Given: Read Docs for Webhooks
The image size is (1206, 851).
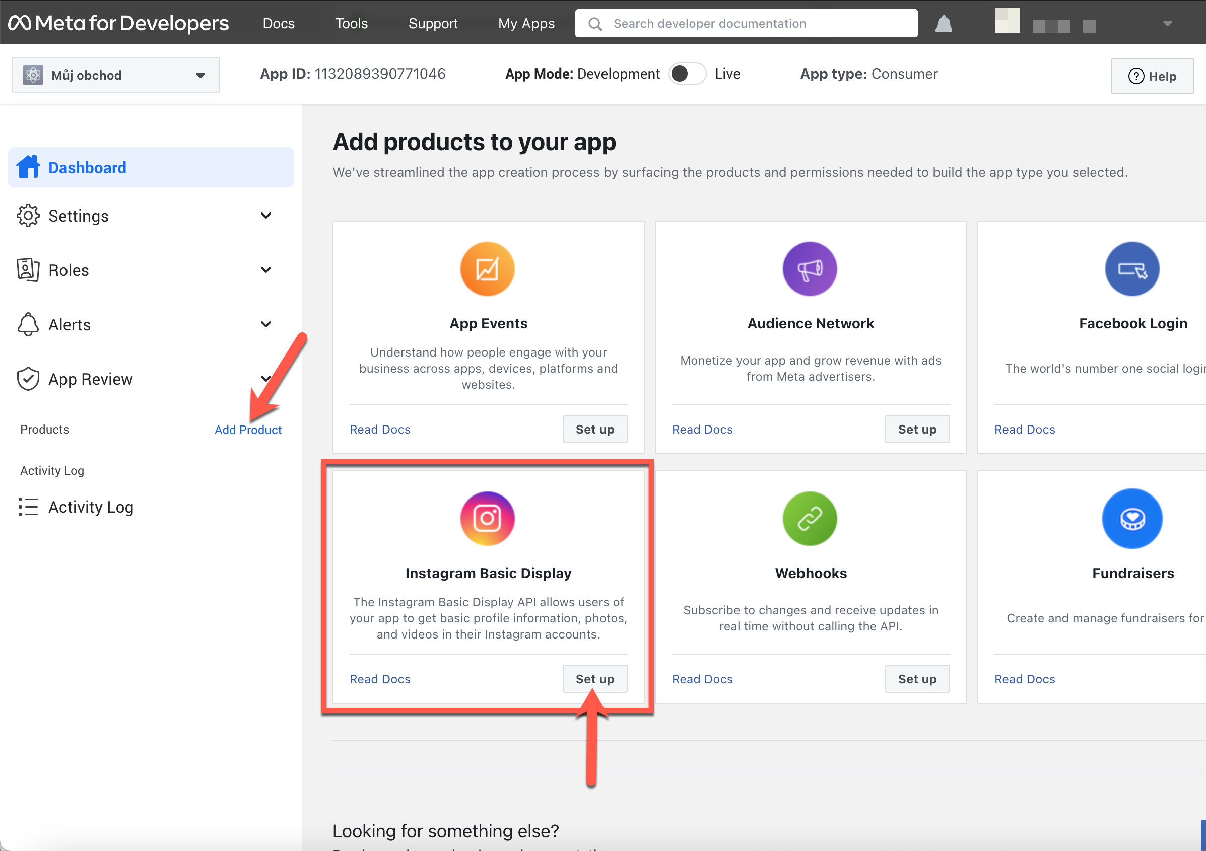Looking at the screenshot, I should pyautogui.click(x=702, y=679).
